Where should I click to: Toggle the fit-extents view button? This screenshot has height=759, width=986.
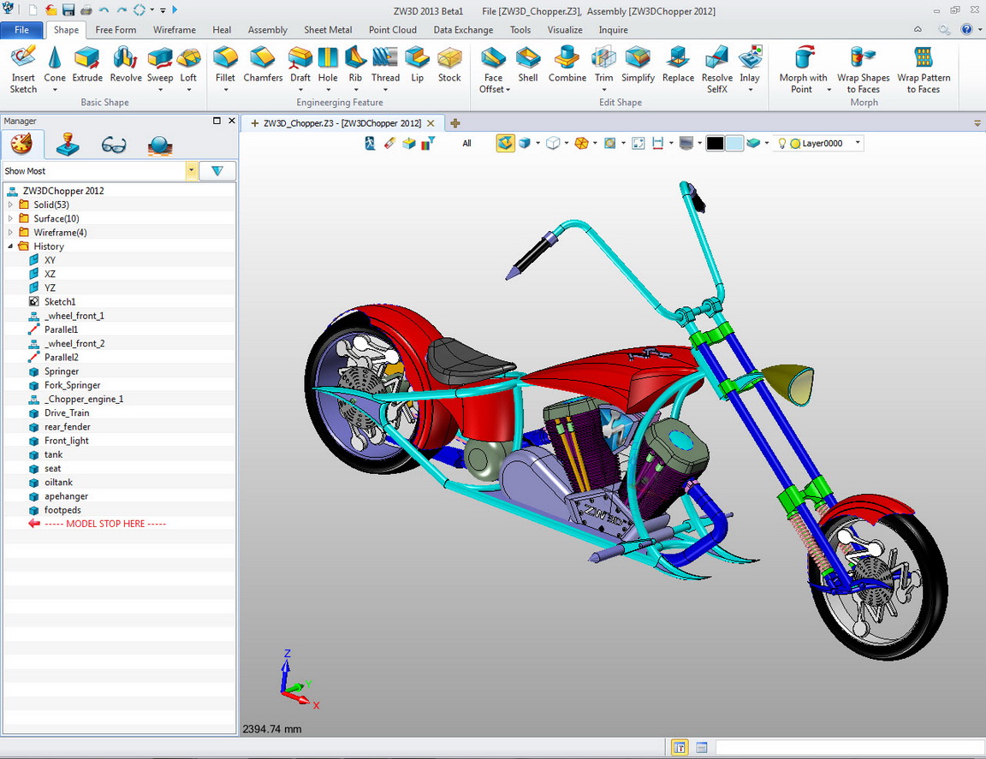(x=638, y=144)
